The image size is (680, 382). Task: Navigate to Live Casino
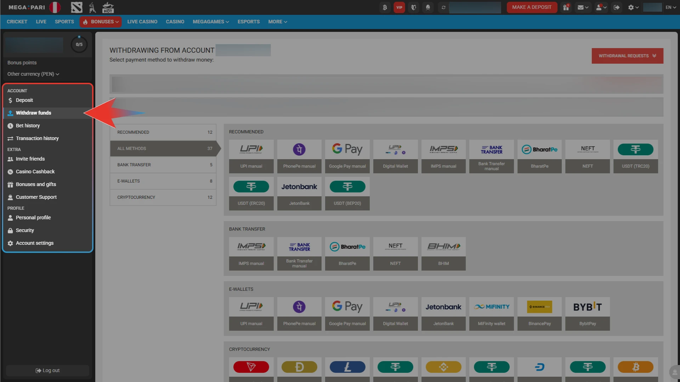pyautogui.click(x=142, y=22)
